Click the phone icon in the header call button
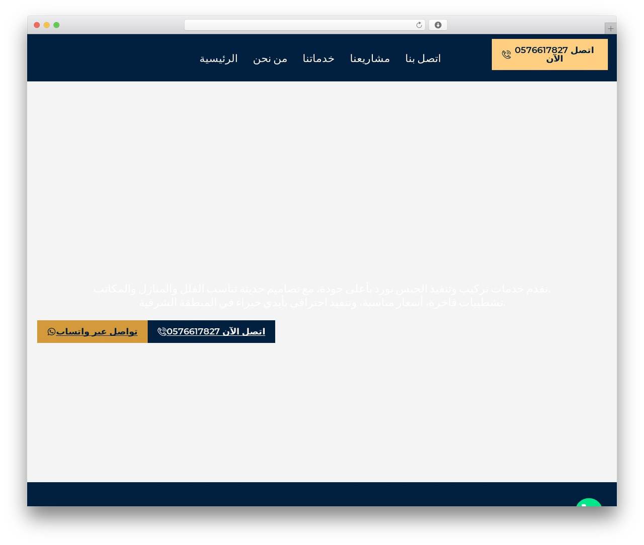 pos(506,54)
